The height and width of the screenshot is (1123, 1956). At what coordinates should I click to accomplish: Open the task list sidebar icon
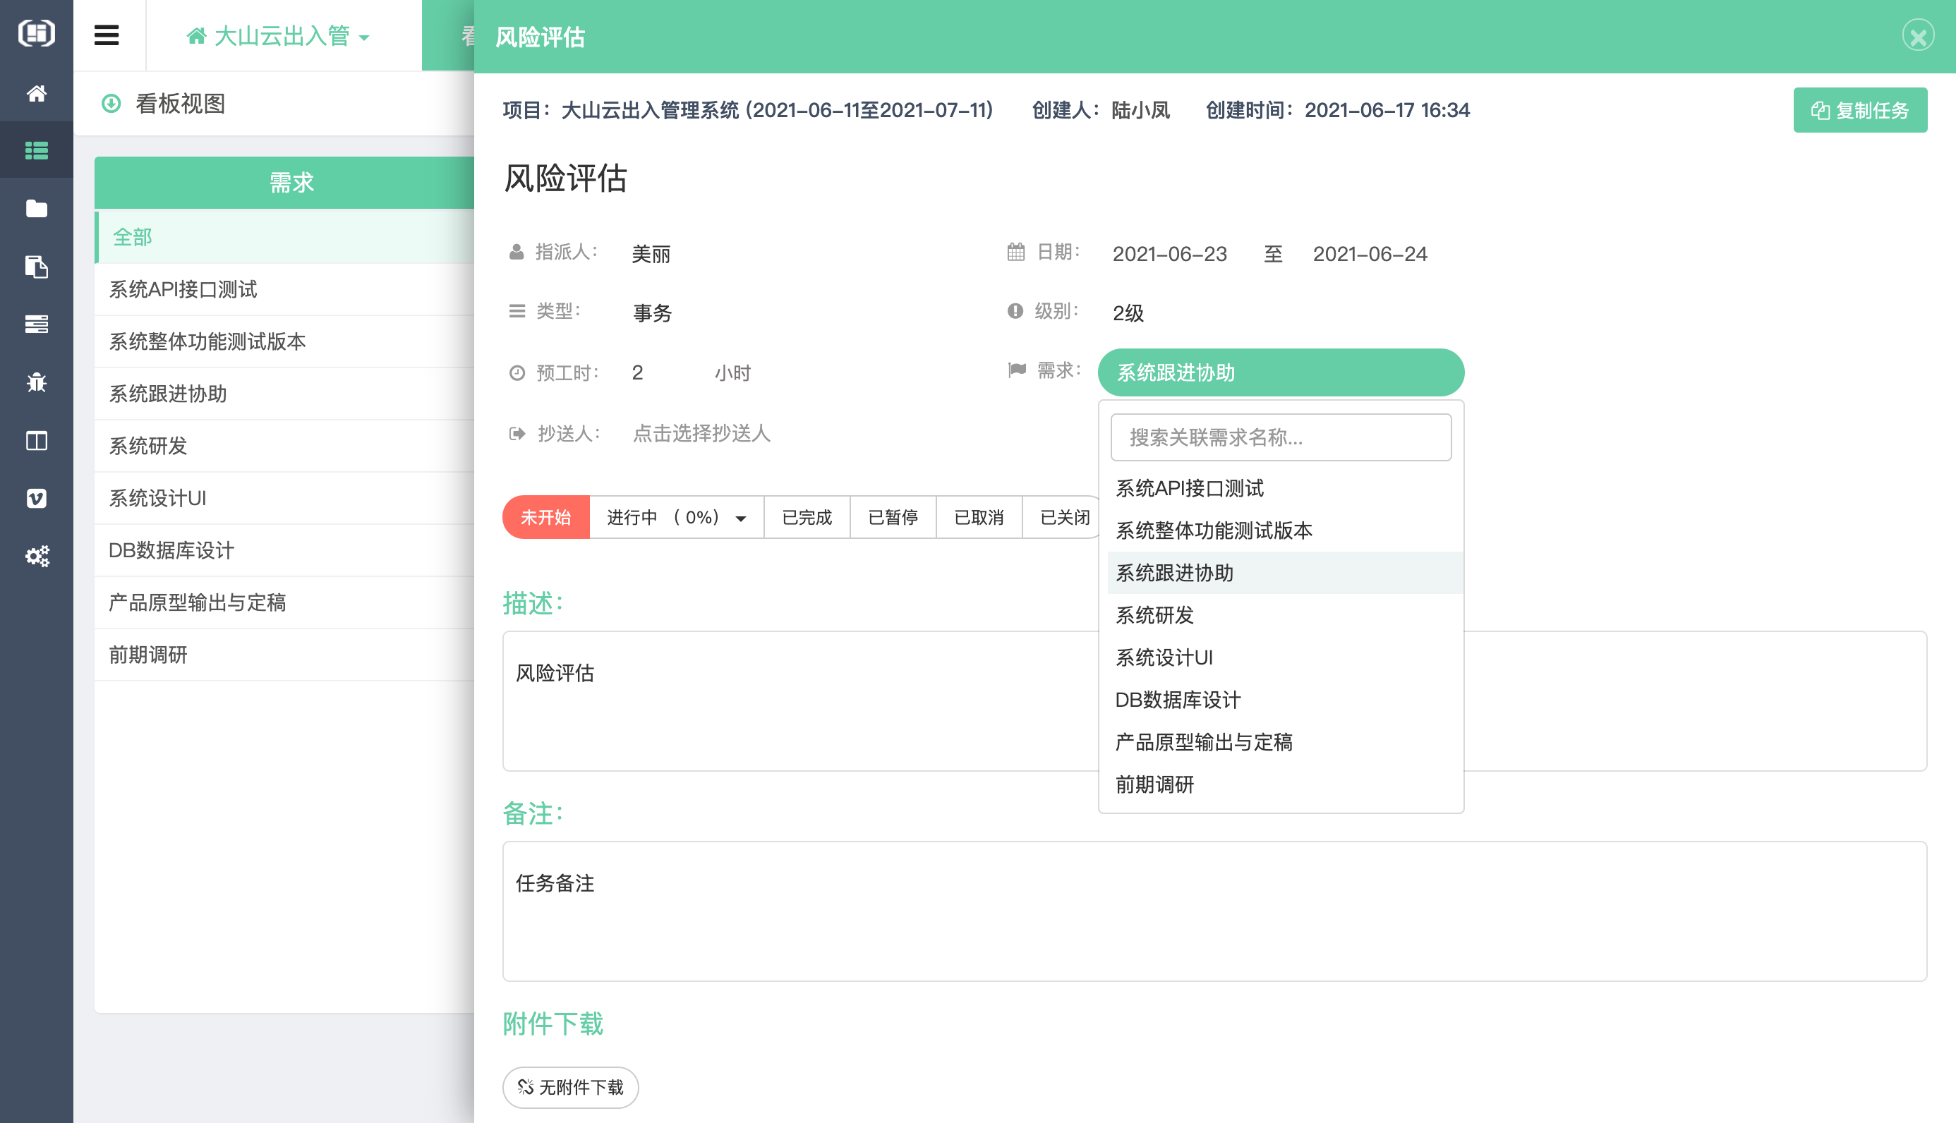pos(36,150)
